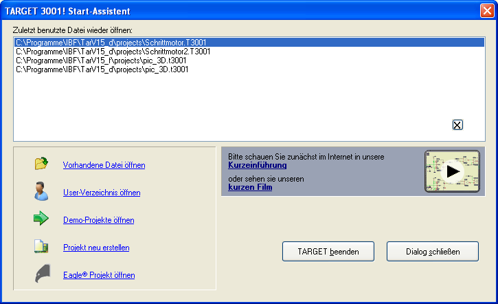Viewport: 498px width, 304px height.
Task: Select the recent file Schrittmotor.T3001
Action: click(113, 43)
